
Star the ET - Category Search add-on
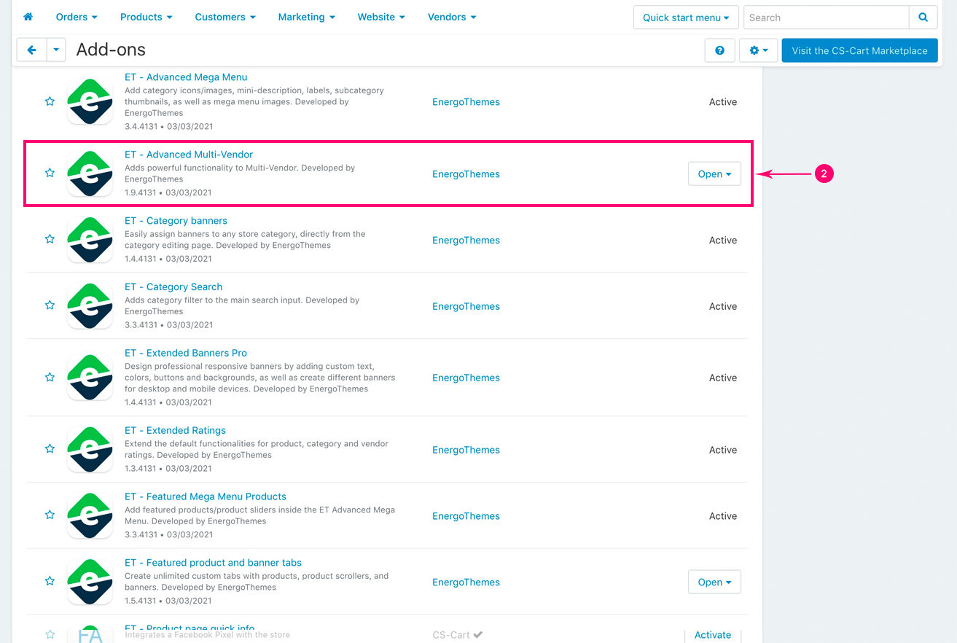coord(50,305)
